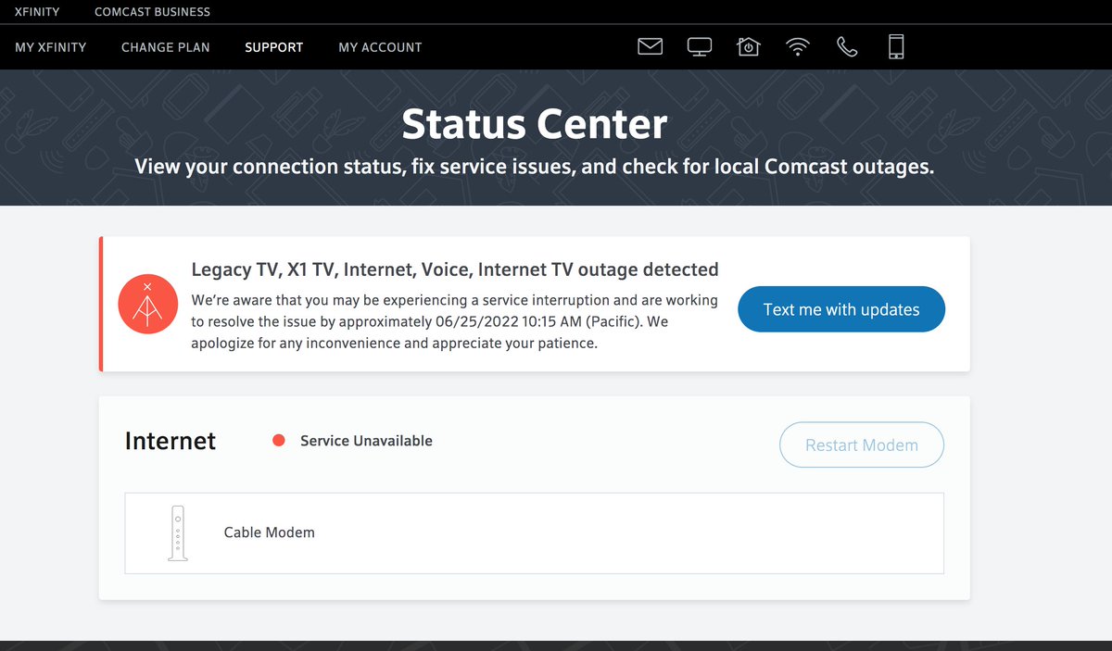Click the service interruption description paragraph

(454, 321)
